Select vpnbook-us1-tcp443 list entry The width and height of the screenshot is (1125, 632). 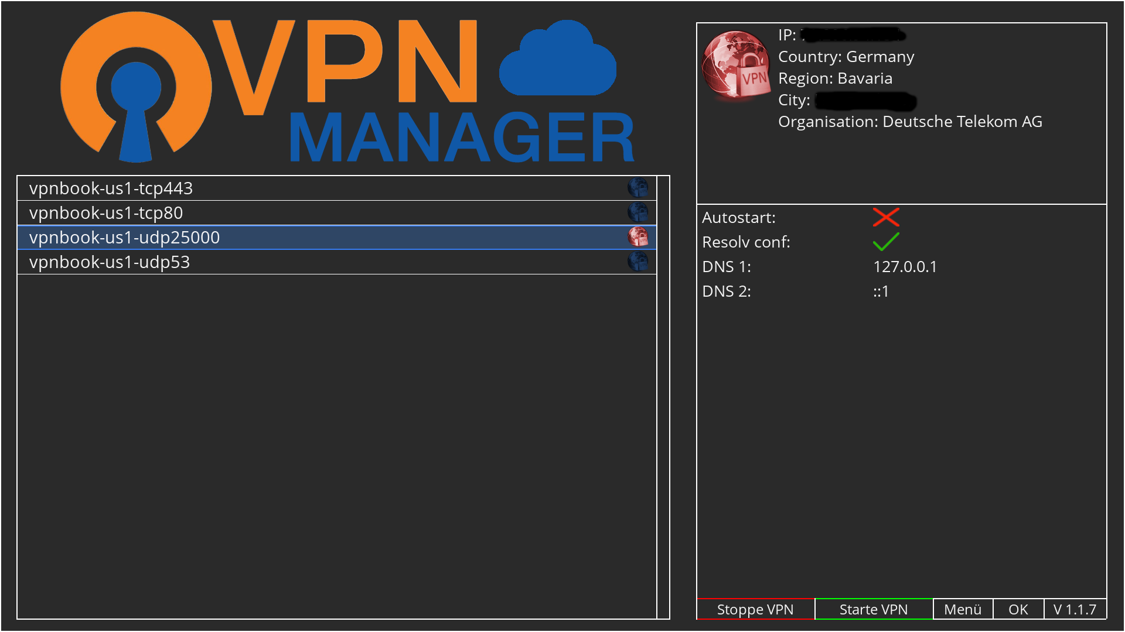(111, 188)
